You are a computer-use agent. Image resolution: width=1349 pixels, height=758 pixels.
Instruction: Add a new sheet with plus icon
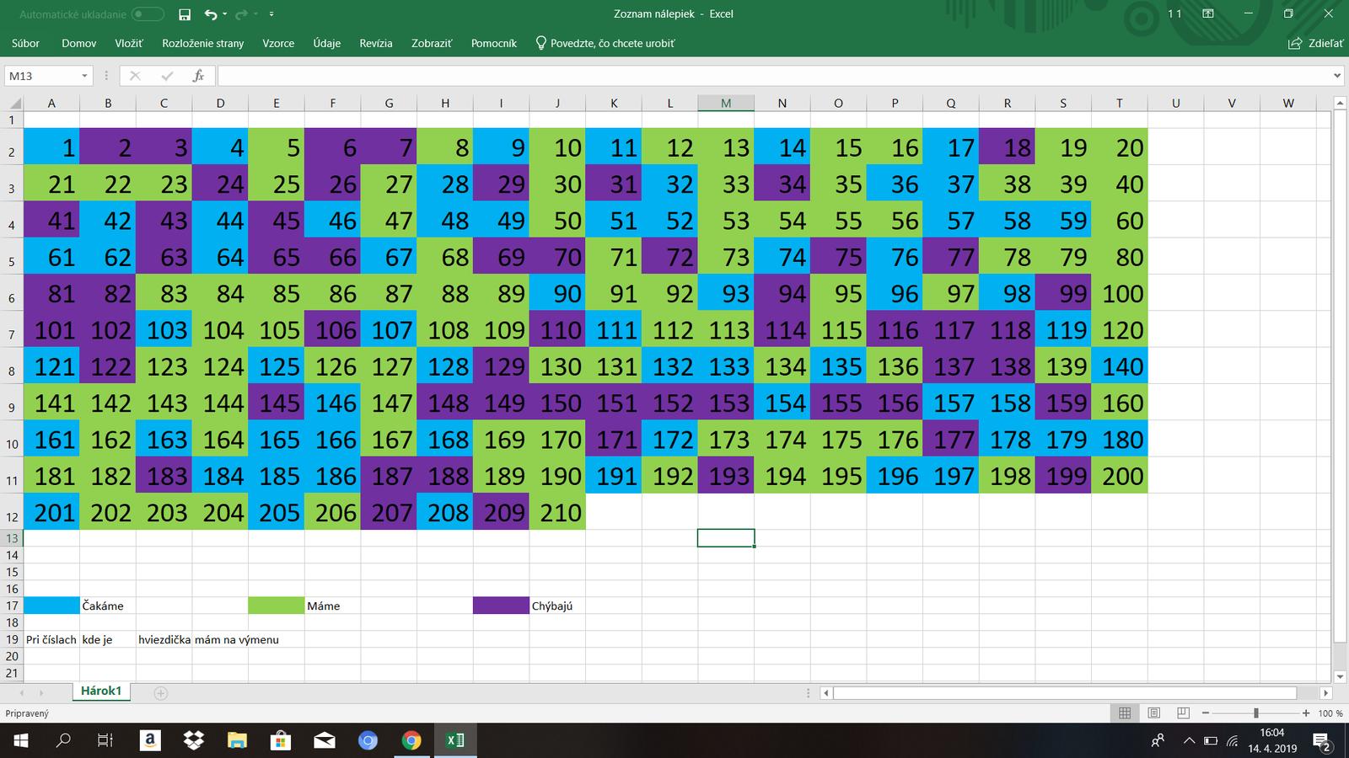click(161, 692)
